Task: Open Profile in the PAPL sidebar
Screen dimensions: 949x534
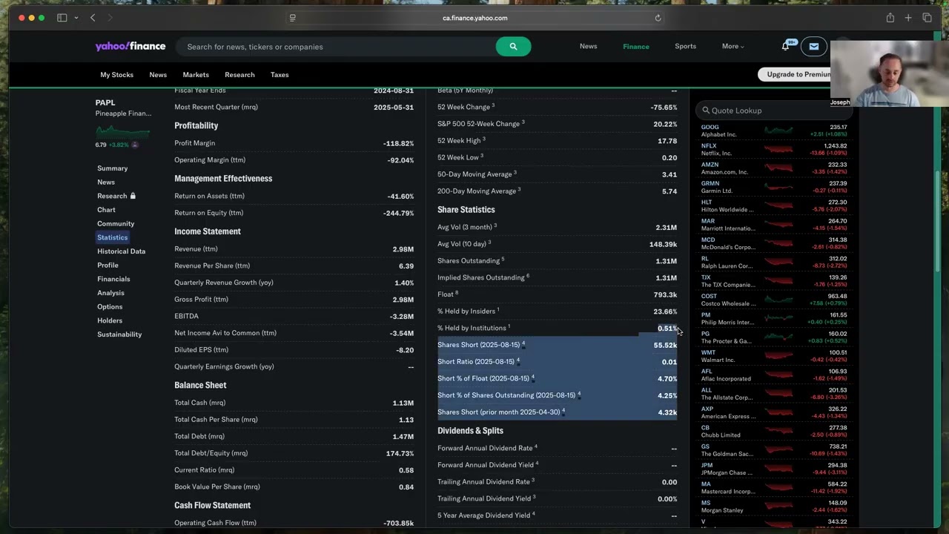Action: (x=108, y=265)
